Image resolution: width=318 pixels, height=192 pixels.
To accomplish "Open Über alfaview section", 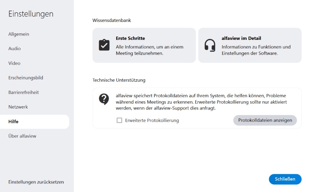I will [x=22, y=136].
